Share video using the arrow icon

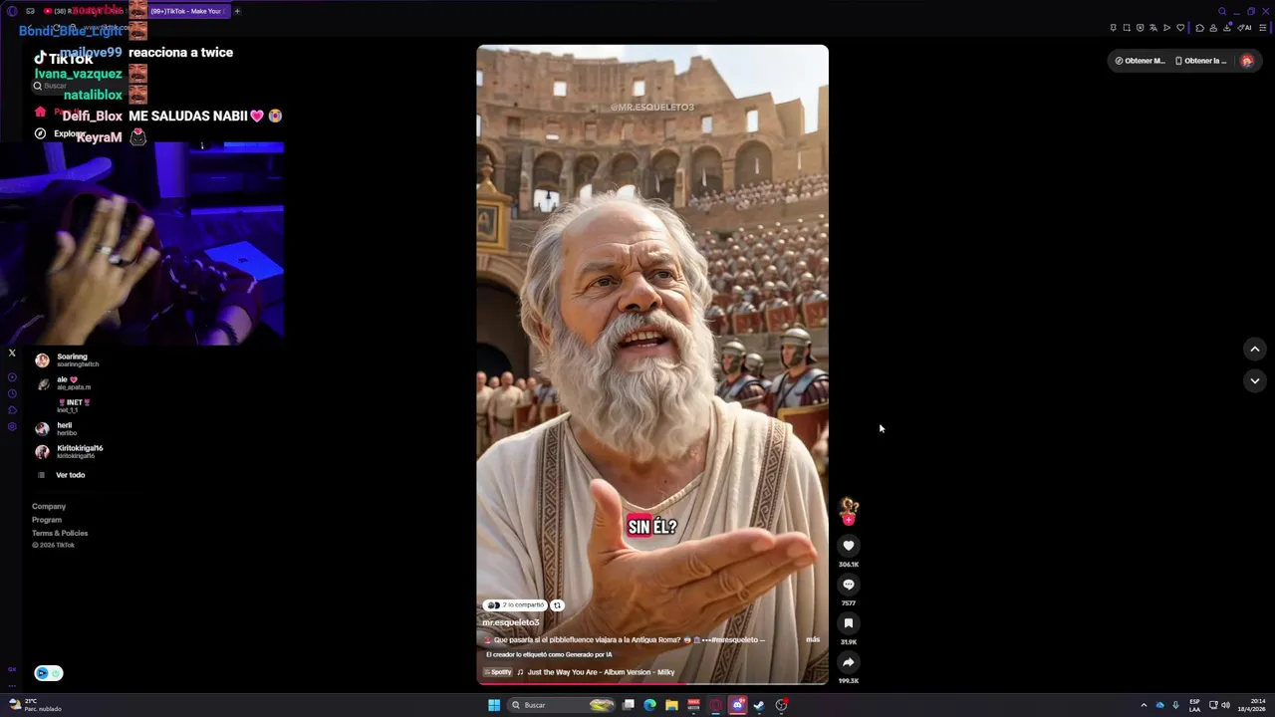pyautogui.click(x=849, y=662)
